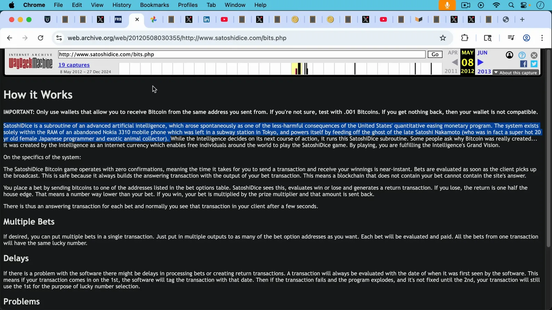This screenshot has height=310, width=552.
Task: Open the History menu
Action: coord(122,5)
